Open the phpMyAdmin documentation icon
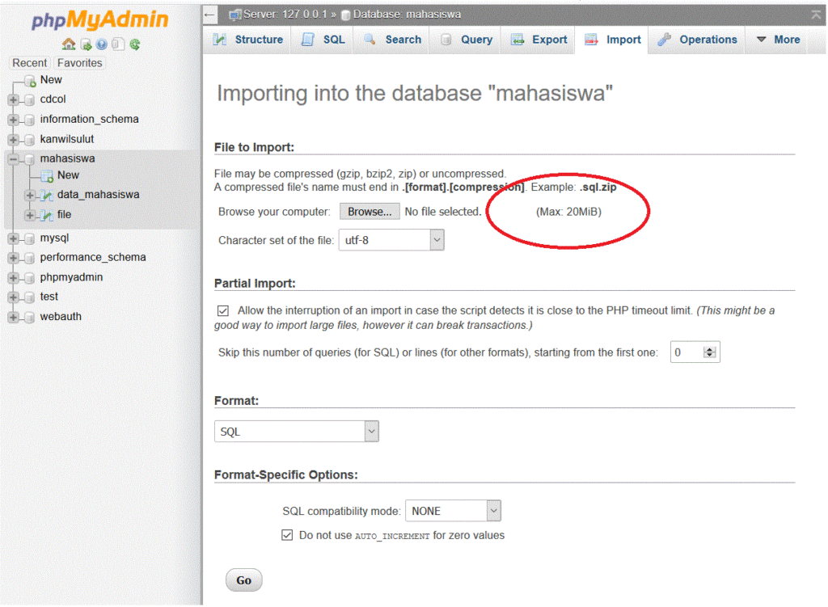This screenshot has width=828, height=607. (117, 44)
